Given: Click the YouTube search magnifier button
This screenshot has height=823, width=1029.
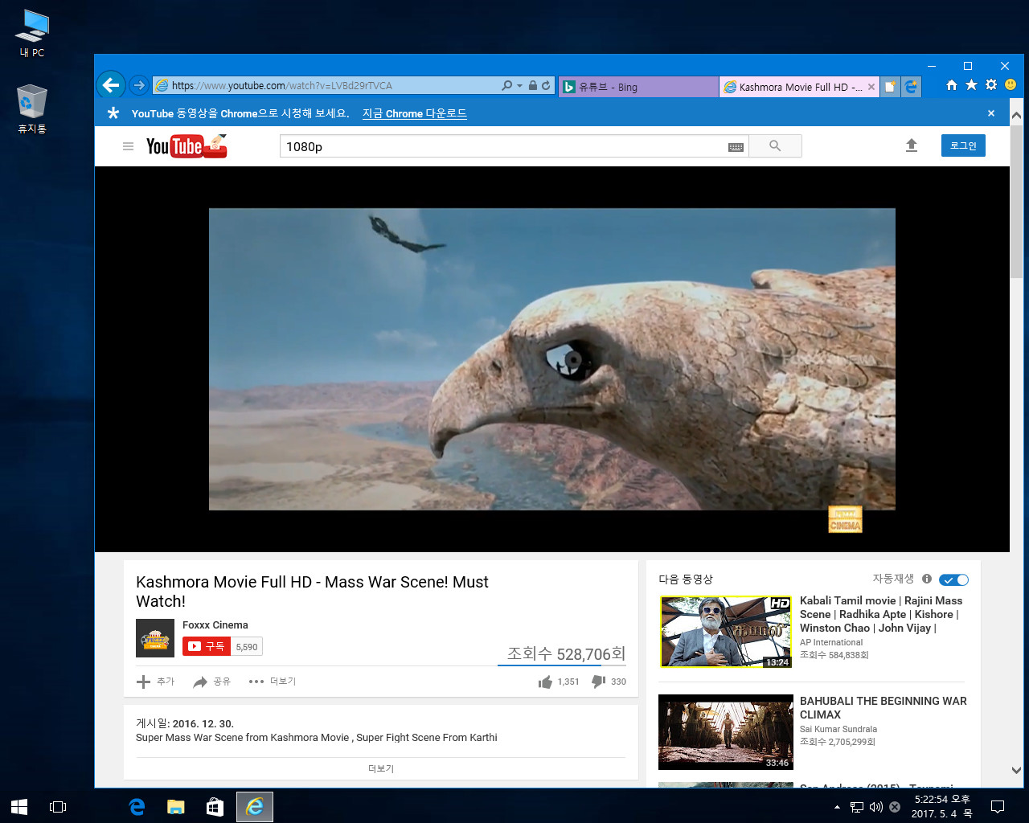Looking at the screenshot, I should click(x=775, y=146).
